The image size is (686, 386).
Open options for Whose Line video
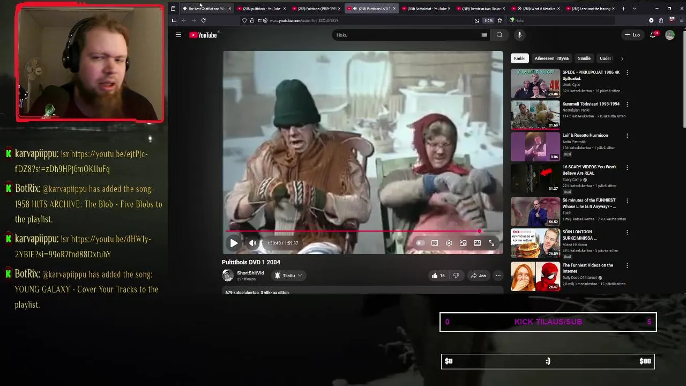coord(627,201)
